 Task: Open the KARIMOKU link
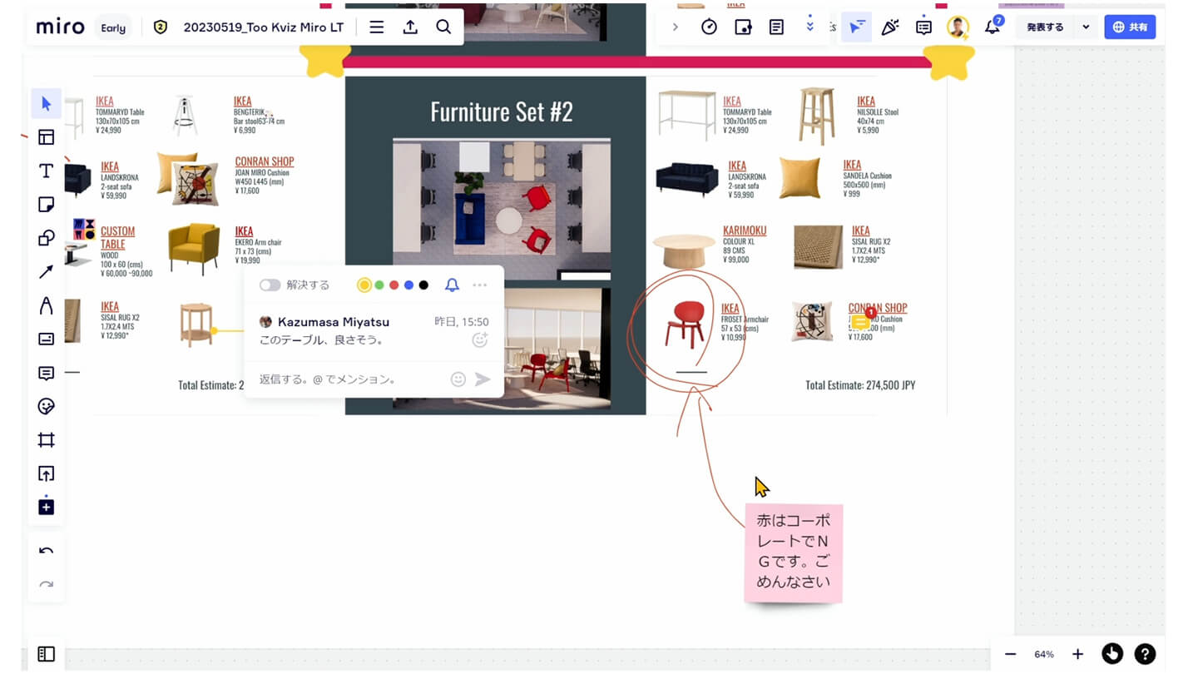[745, 230]
